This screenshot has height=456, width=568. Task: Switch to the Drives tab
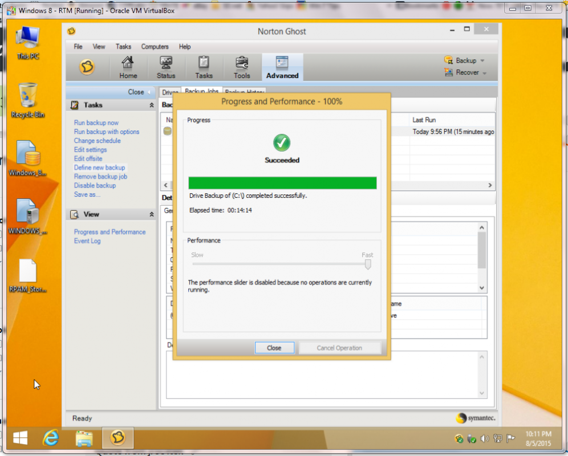click(170, 92)
